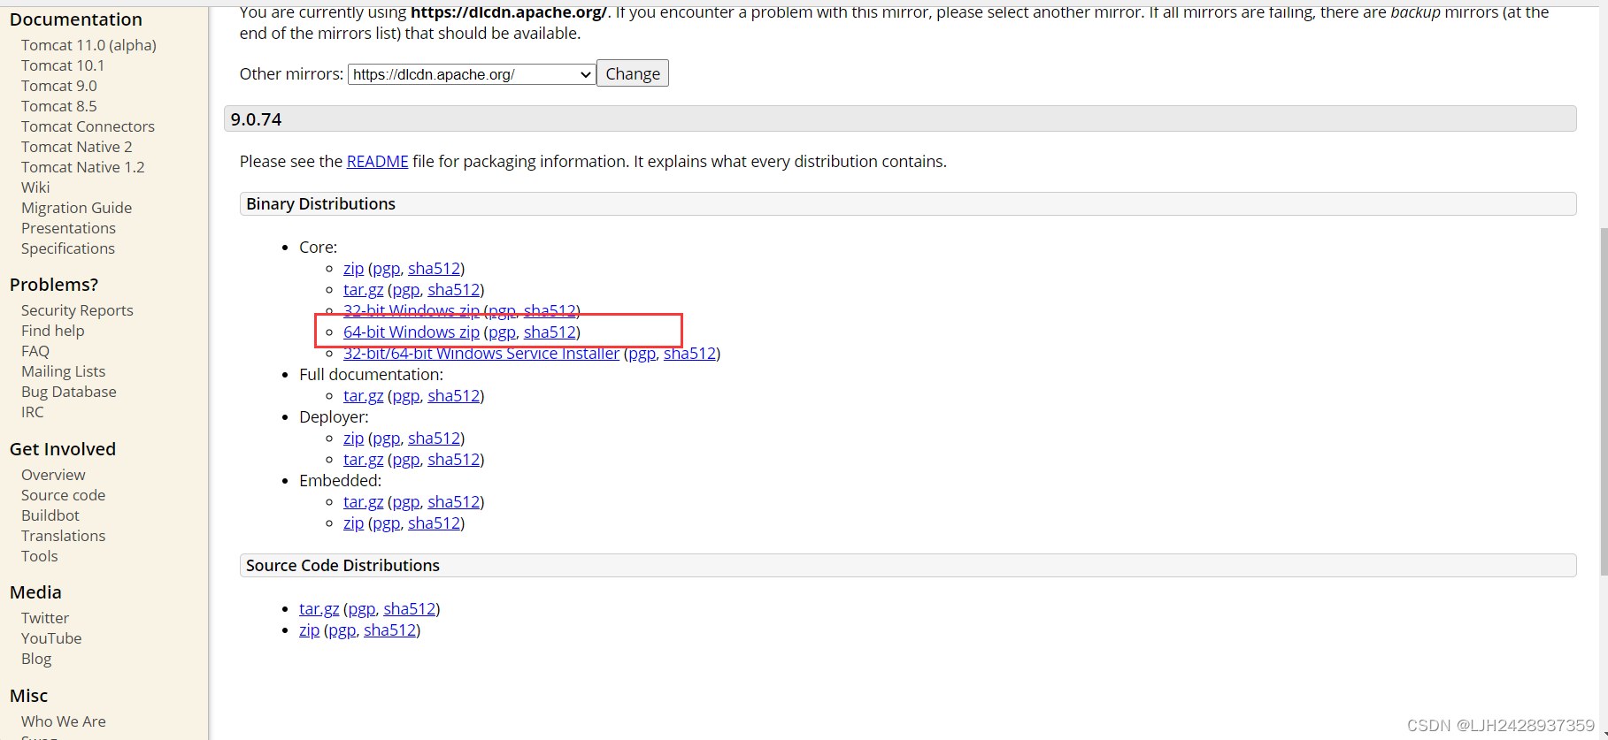The image size is (1608, 740).
Task: Open the Migration Guide
Action: coord(77,208)
